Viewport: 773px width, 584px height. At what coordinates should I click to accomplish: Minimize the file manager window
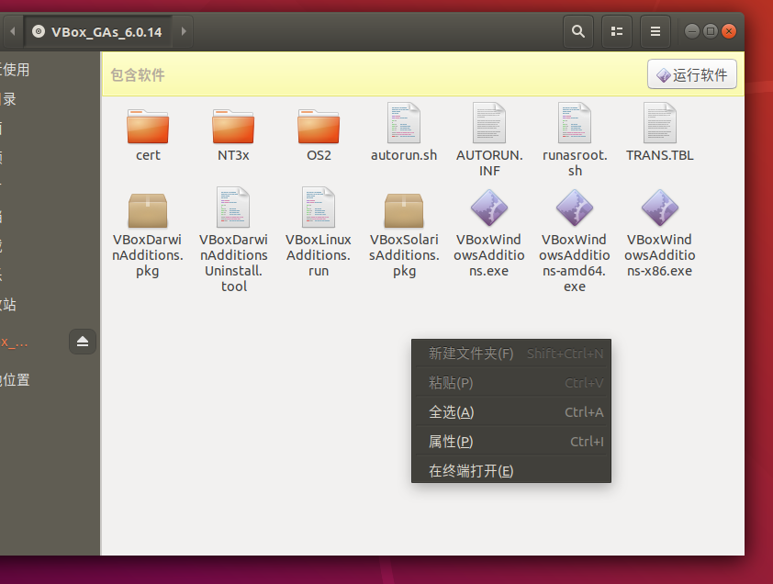[x=692, y=31]
